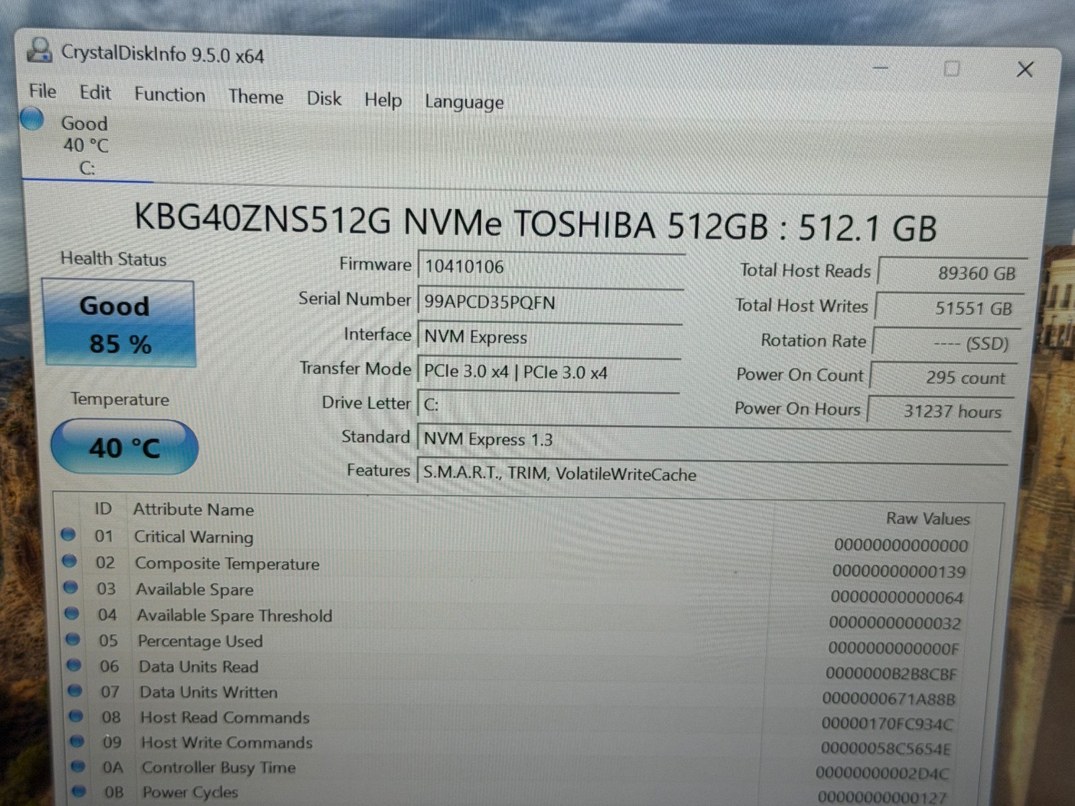Open the Help menu
Viewport: 1075px width, 806px height.
383,101
